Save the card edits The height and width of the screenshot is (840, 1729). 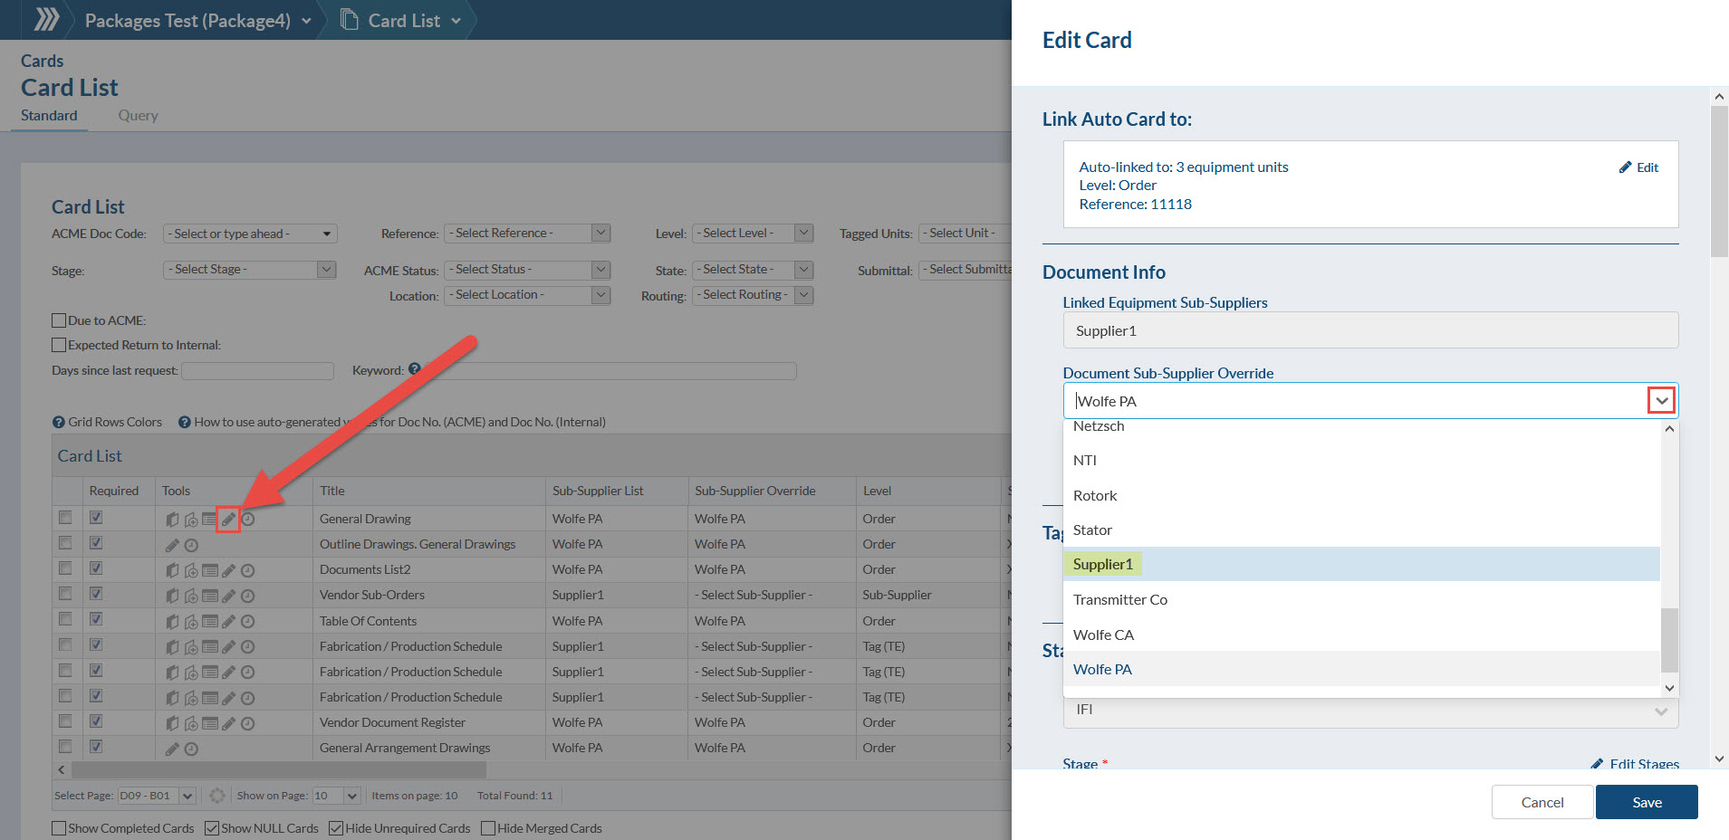[x=1647, y=802]
